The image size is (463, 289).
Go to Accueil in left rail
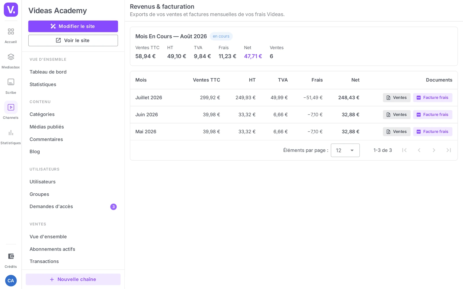click(x=11, y=36)
